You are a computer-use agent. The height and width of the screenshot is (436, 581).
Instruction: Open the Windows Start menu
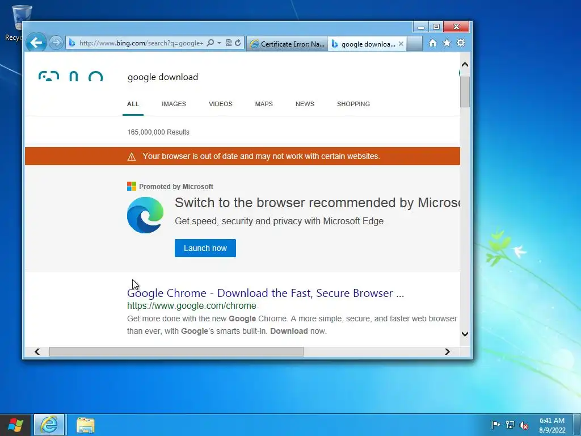pyautogui.click(x=15, y=425)
